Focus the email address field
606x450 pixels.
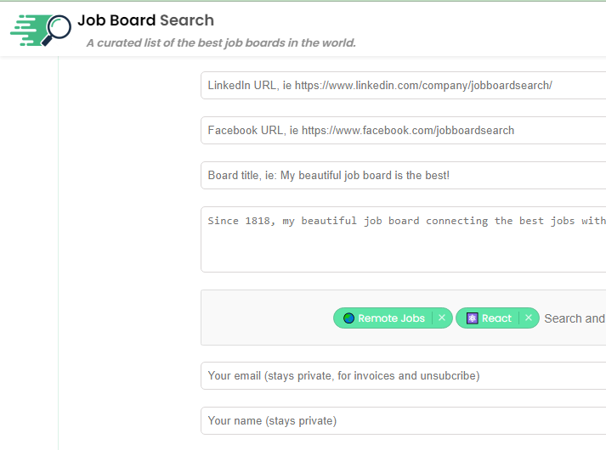403,376
